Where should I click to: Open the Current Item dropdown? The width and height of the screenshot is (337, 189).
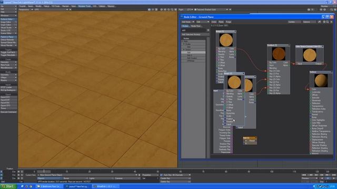click(x=87, y=175)
